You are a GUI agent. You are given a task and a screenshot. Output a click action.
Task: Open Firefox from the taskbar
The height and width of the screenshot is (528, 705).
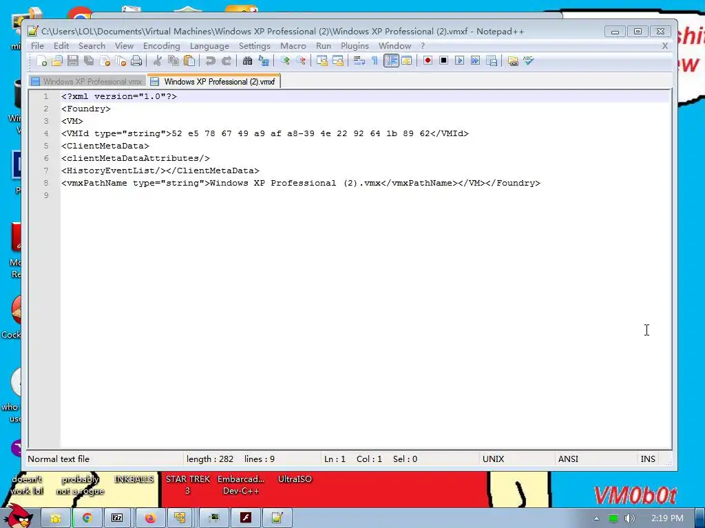point(149,518)
